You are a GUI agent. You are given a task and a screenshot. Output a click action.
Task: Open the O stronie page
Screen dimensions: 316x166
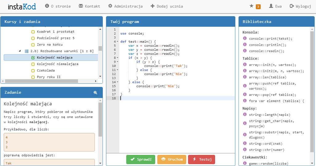point(58,6)
